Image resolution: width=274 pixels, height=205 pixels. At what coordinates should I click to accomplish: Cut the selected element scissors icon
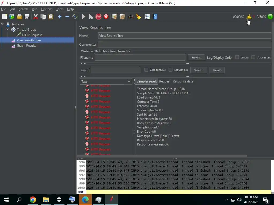coord(36,17)
